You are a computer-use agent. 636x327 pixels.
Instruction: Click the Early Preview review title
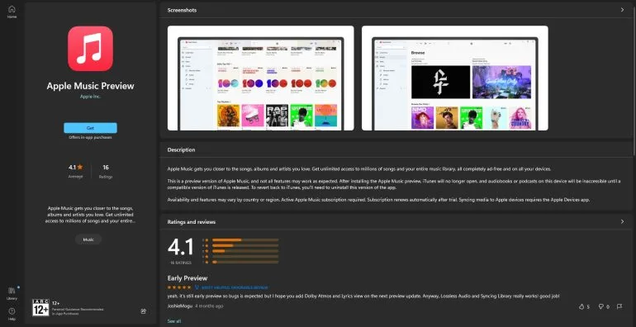[187, 278]
